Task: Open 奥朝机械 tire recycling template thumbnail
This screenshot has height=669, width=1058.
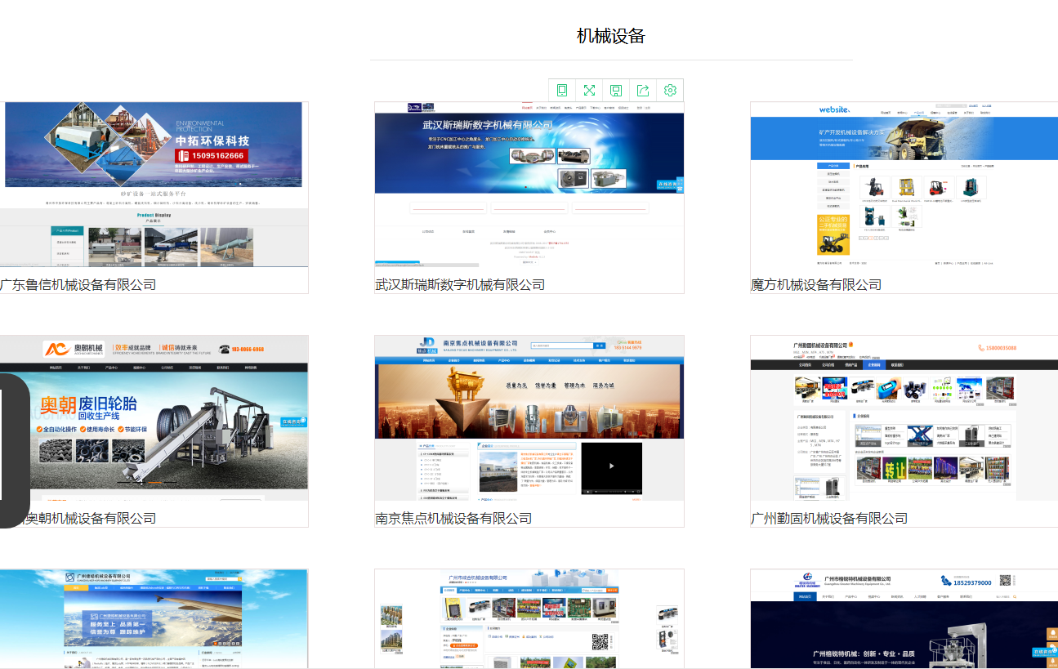Action: (x=154, y=418)
